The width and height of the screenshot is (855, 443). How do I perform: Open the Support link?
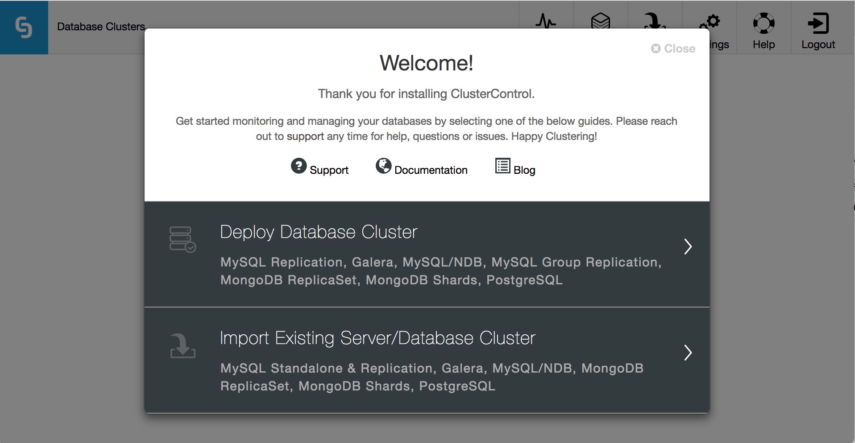[x=329, y=170]
